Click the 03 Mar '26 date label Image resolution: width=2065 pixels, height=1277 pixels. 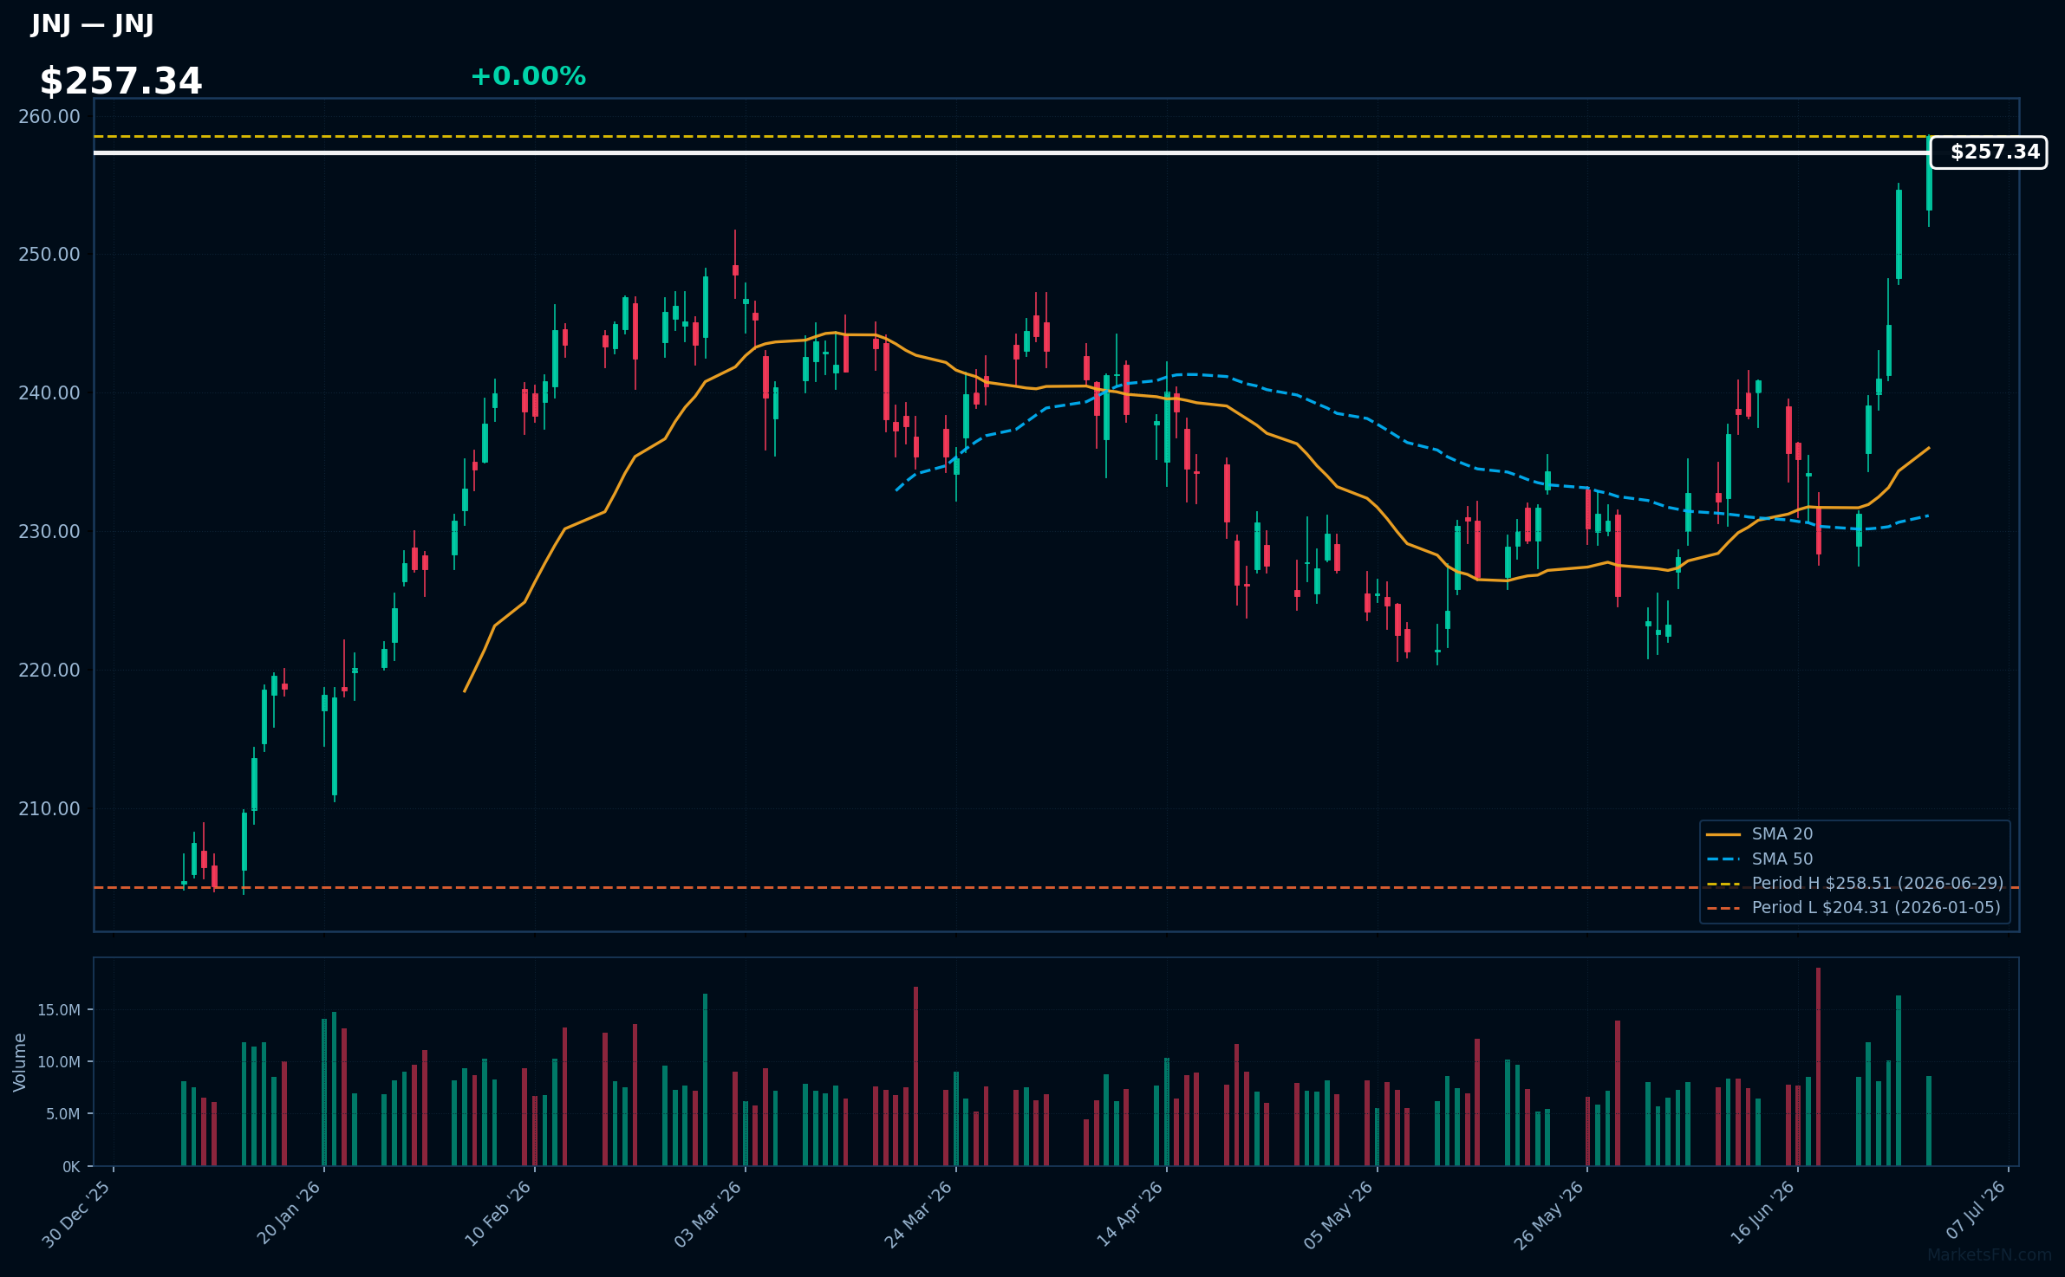pyautogui.click(x=708, y=1214)
